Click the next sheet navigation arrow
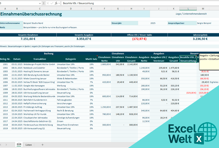Viewport: 219px width, 148px height. [x=6, y=145]
